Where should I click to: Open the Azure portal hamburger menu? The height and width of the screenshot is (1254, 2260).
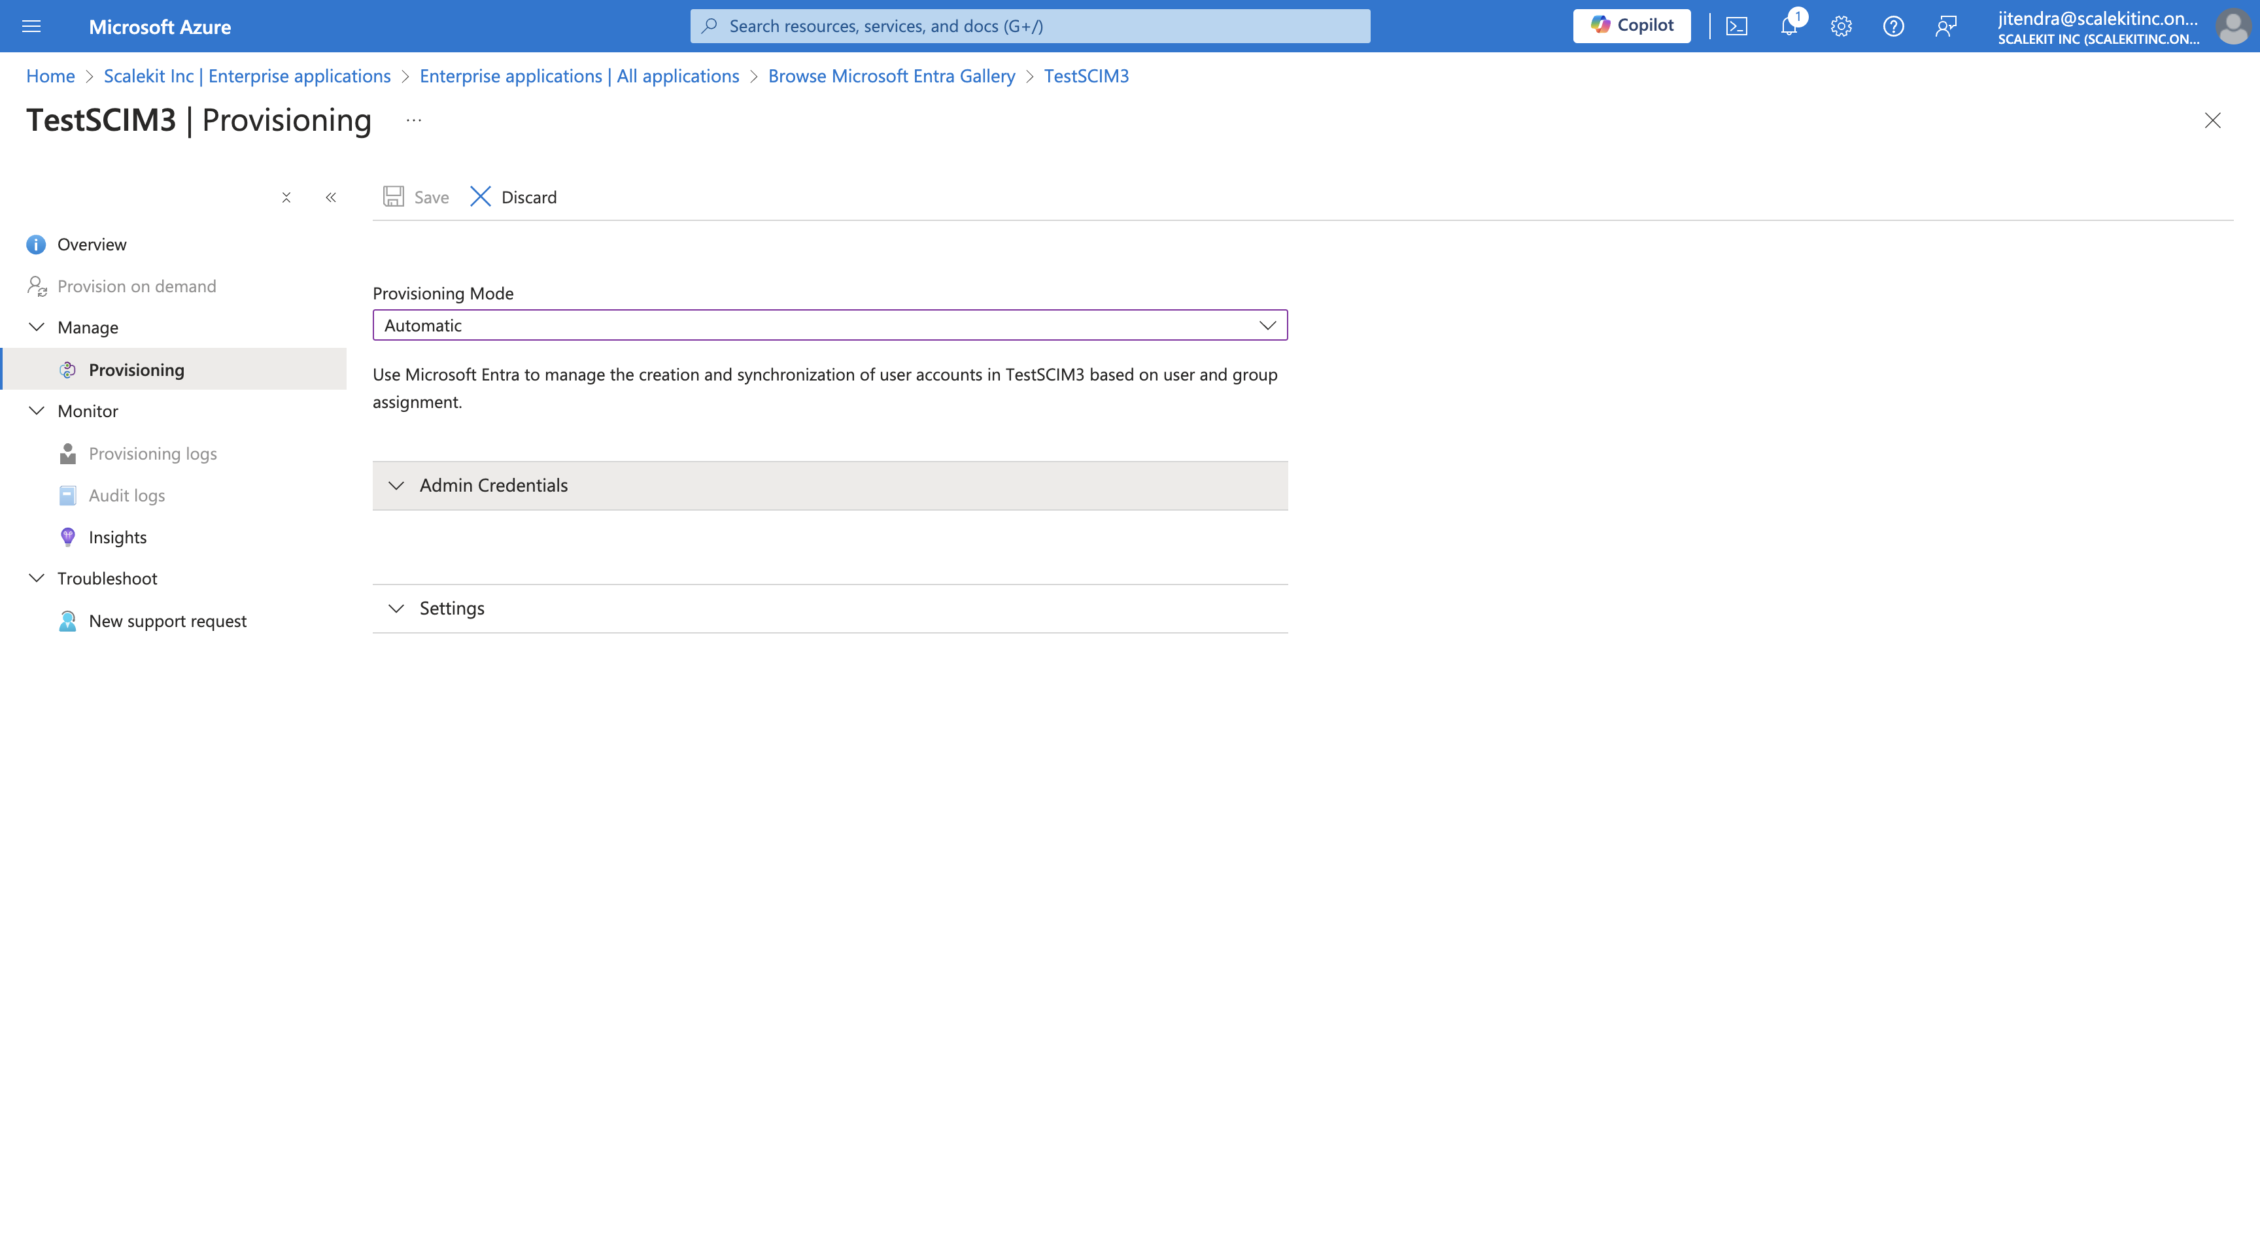point(31,26)
